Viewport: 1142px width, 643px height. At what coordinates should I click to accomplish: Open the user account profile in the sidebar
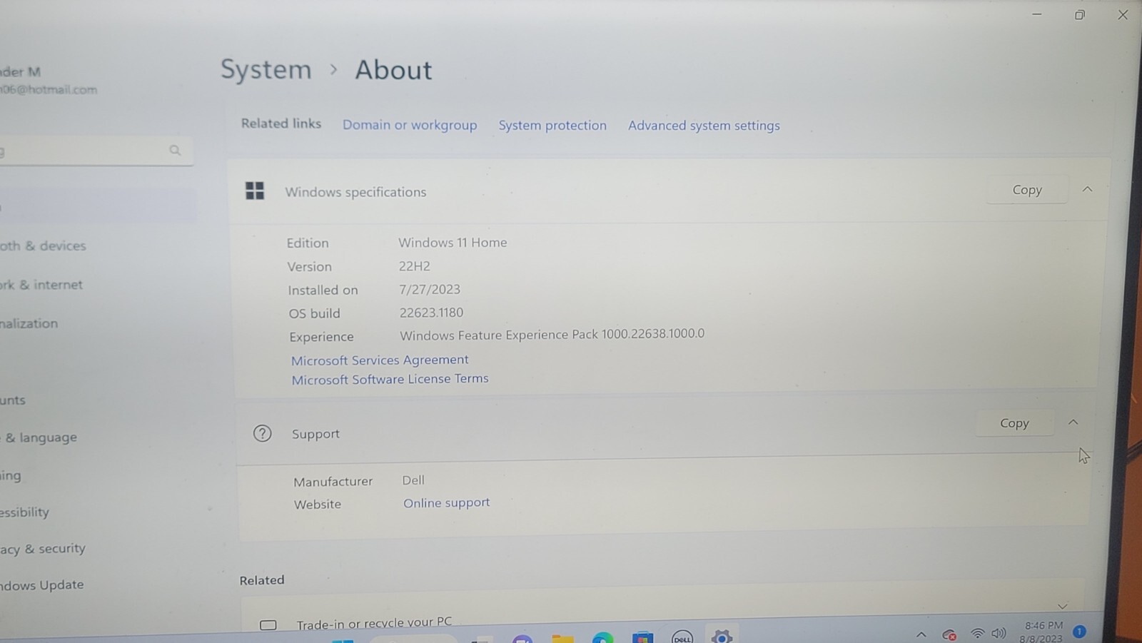49,80
